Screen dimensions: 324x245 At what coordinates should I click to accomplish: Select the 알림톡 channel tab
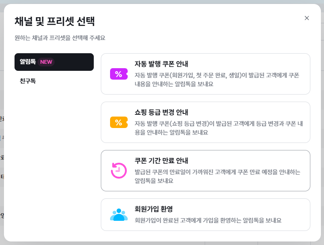28,62
